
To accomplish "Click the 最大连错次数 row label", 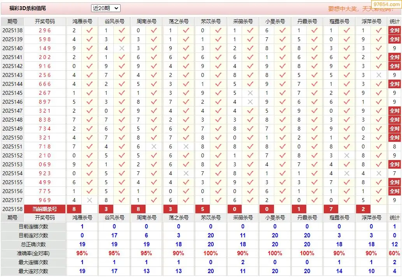I will 33,262.
